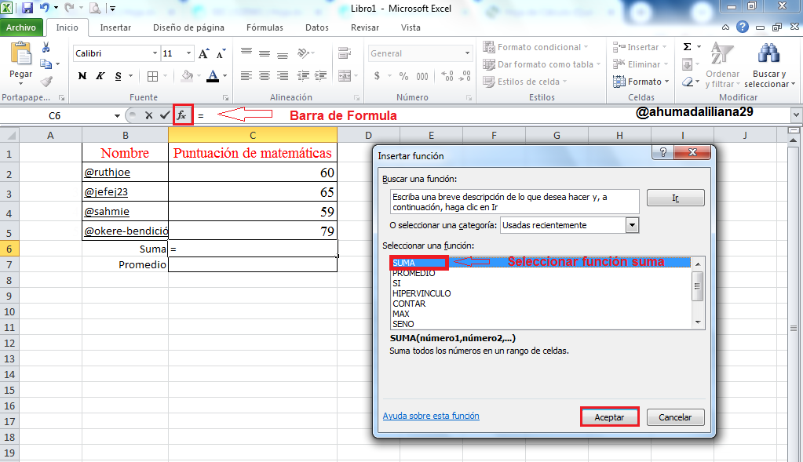Align text right in Alineación group
Screen dimensions: 803x462
coord(282,76)
